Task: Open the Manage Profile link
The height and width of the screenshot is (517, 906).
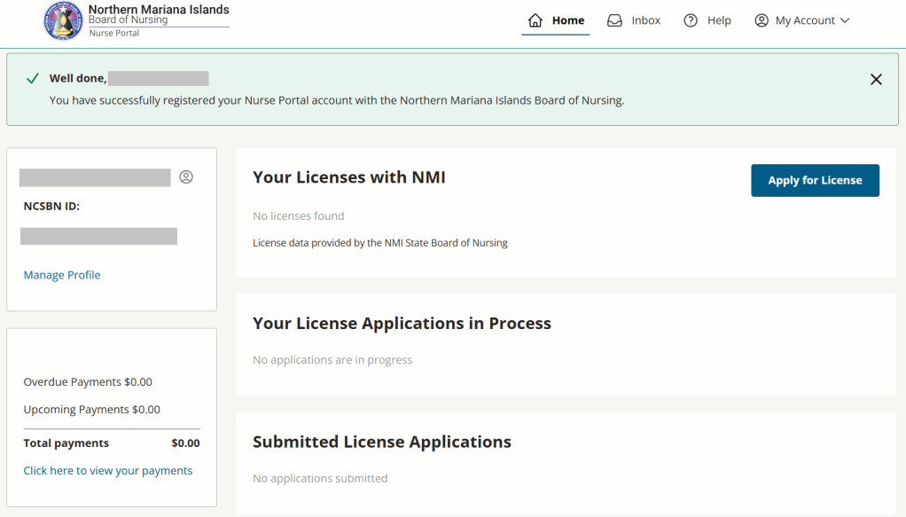Action: point(62,275)
